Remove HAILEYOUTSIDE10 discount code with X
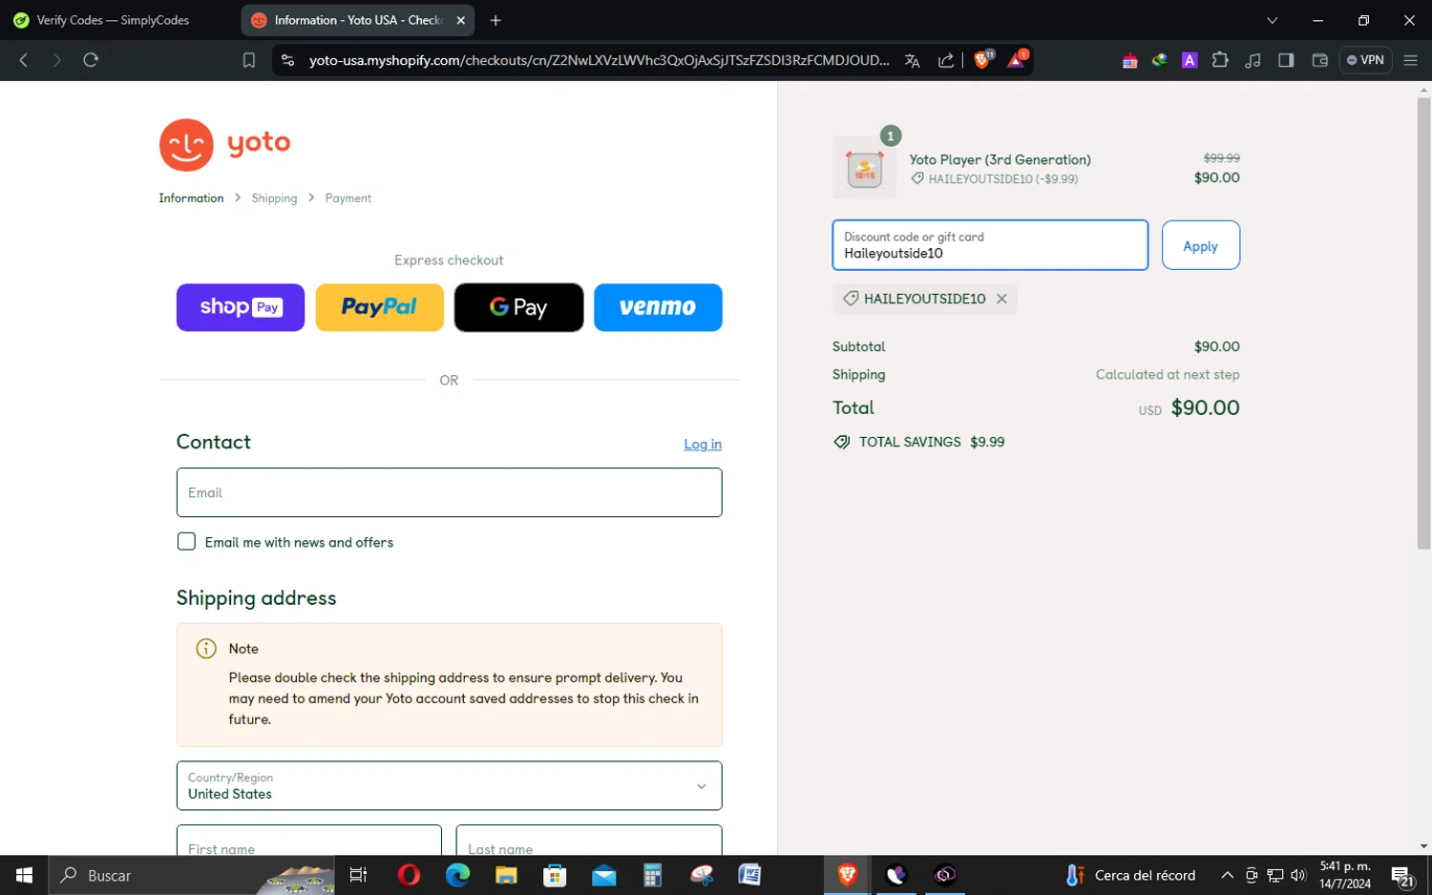 coord(1001,299)
